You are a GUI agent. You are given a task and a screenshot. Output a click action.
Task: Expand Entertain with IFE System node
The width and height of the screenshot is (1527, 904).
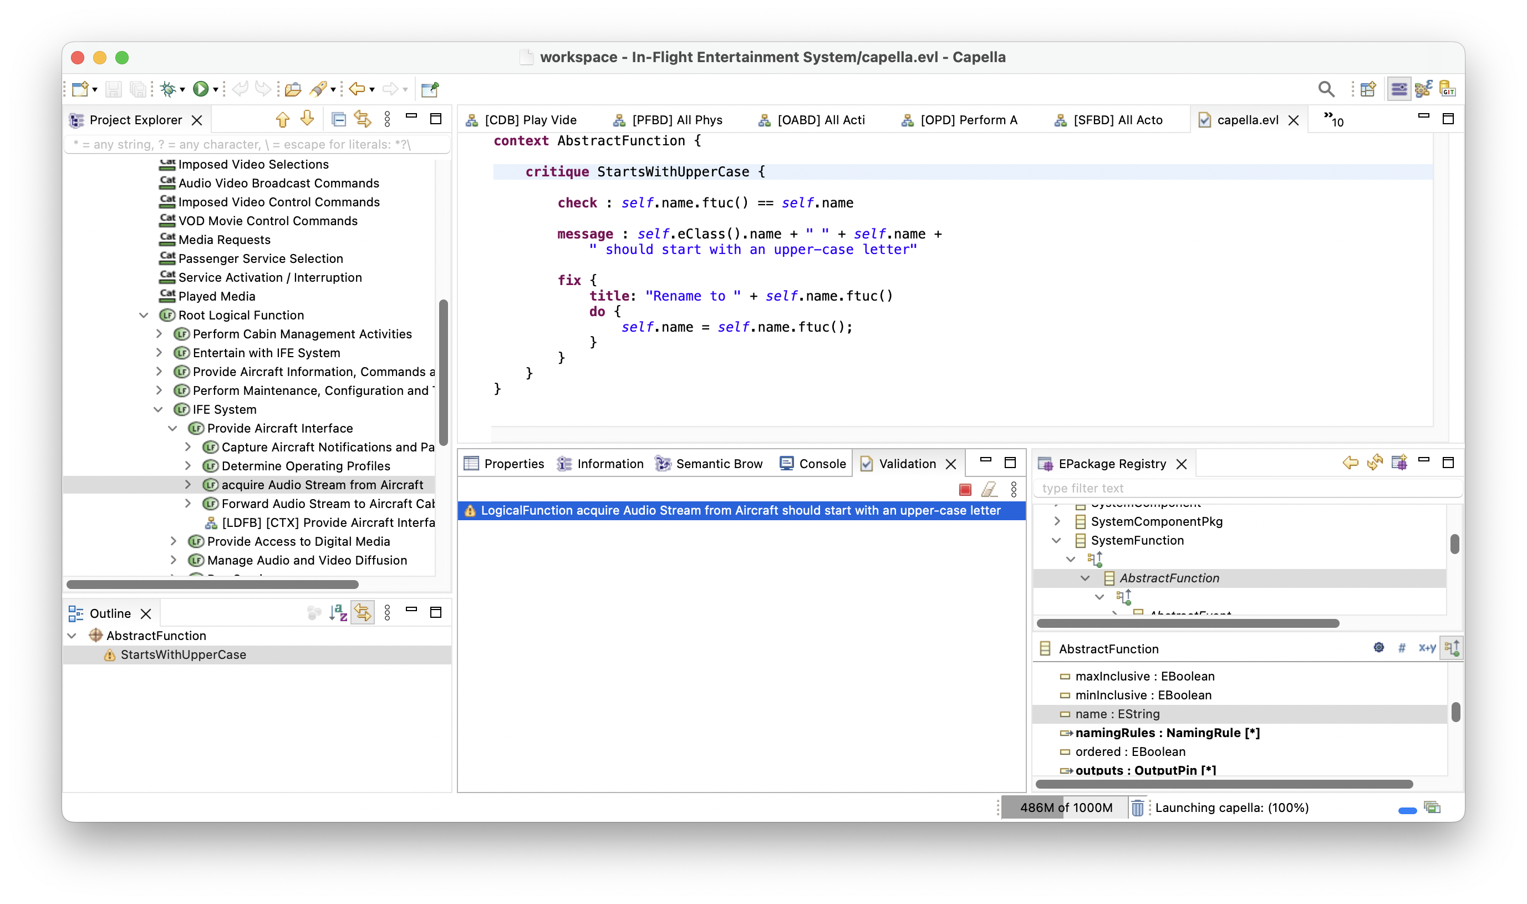coord(159,353)
